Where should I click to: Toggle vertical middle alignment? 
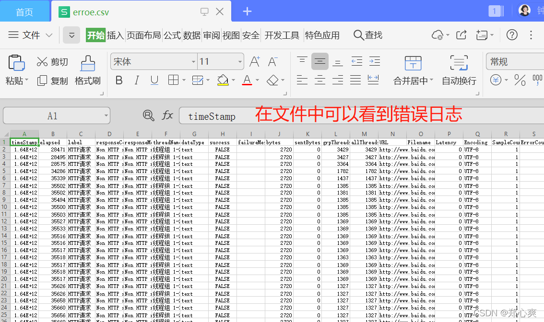click(x=319, y=61)
